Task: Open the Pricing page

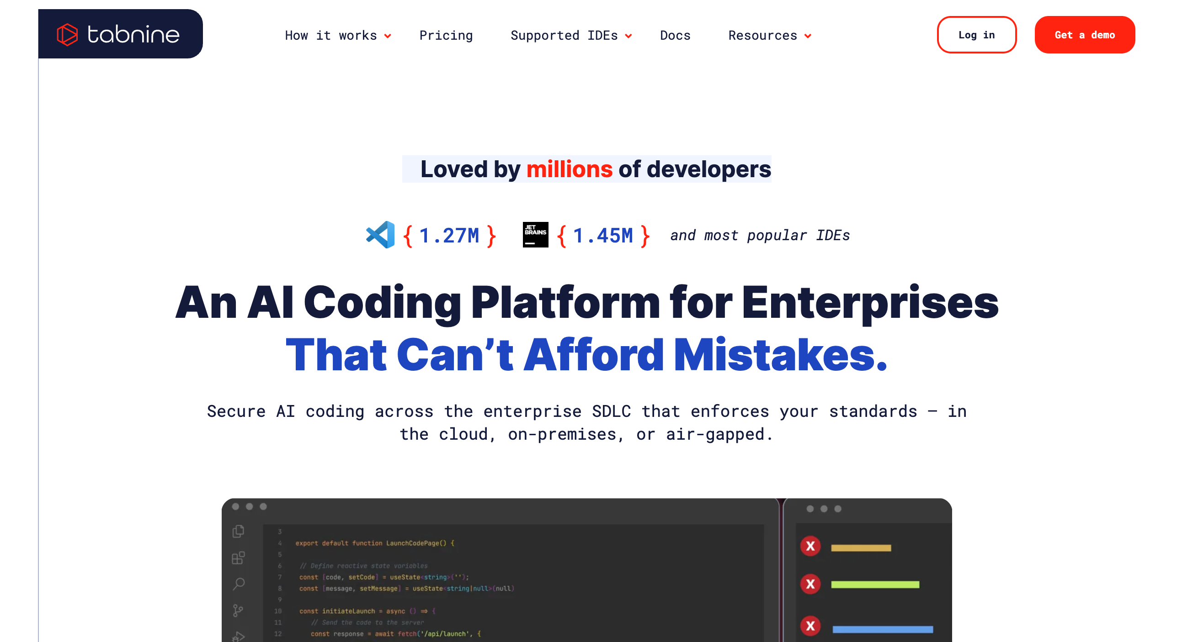Action: point(446,36)
